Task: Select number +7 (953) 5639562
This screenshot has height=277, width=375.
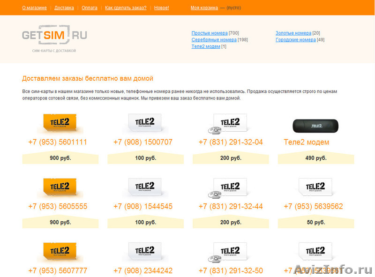Action: pos(313,206)
